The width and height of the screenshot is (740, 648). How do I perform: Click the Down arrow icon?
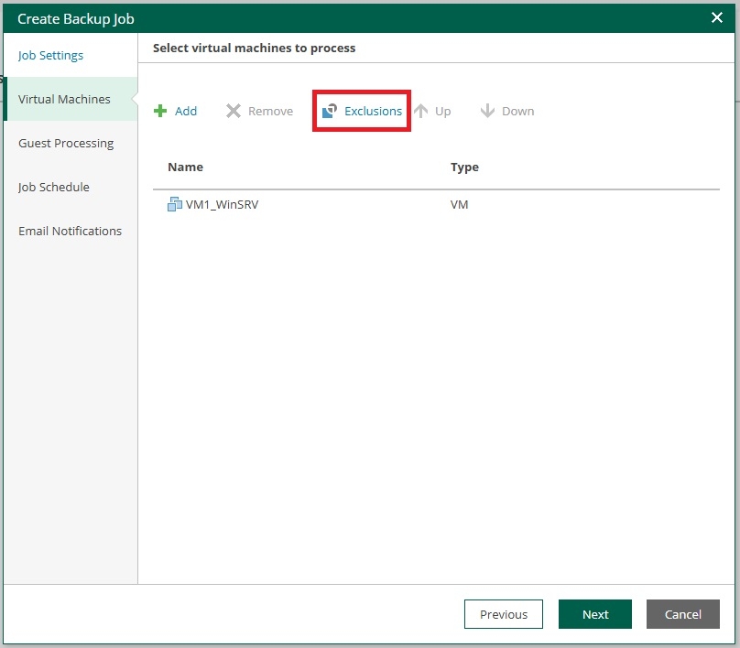tap(487, 111)
